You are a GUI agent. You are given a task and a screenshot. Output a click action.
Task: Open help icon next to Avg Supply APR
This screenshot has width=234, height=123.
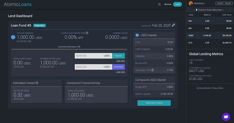(x=153, y=70)
